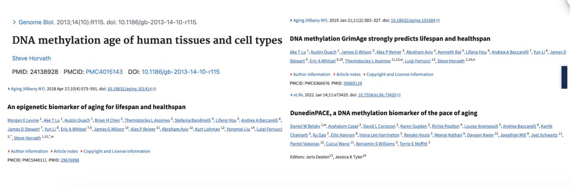Open PMC4015143 PMCID link

(104, 72)
